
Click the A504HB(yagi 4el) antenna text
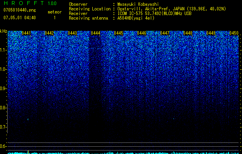point(136,18)
